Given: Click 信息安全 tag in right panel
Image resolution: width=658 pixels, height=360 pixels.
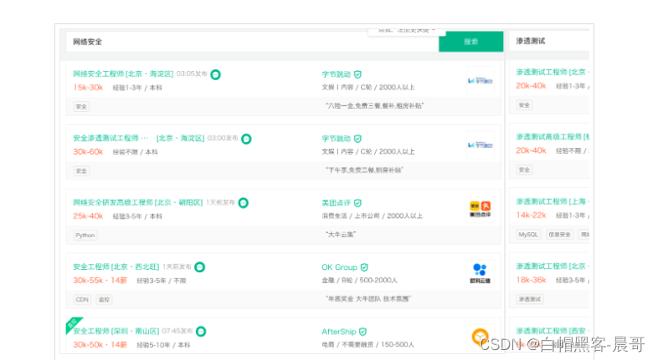Looking at the screenshot, I should 559,235.
